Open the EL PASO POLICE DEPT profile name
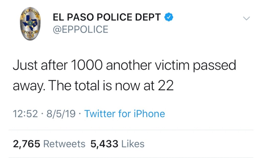 coord(107,17)
